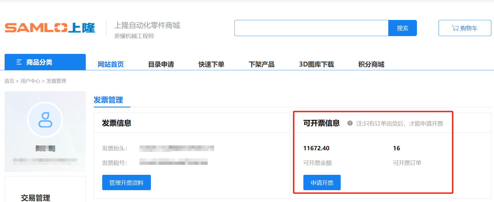Focus the product search input field
This screenshot has height=202, width=494.
[311, 28]
